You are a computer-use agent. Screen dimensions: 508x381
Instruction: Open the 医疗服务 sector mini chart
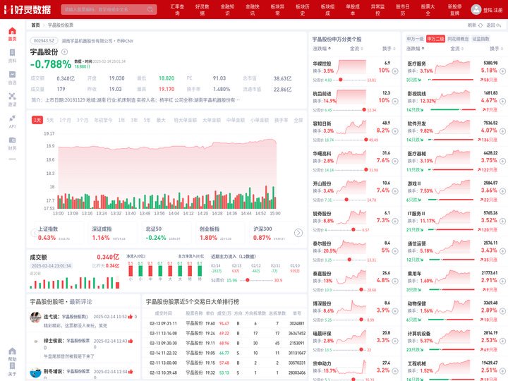pyautogui.click(x=452, y=67)
